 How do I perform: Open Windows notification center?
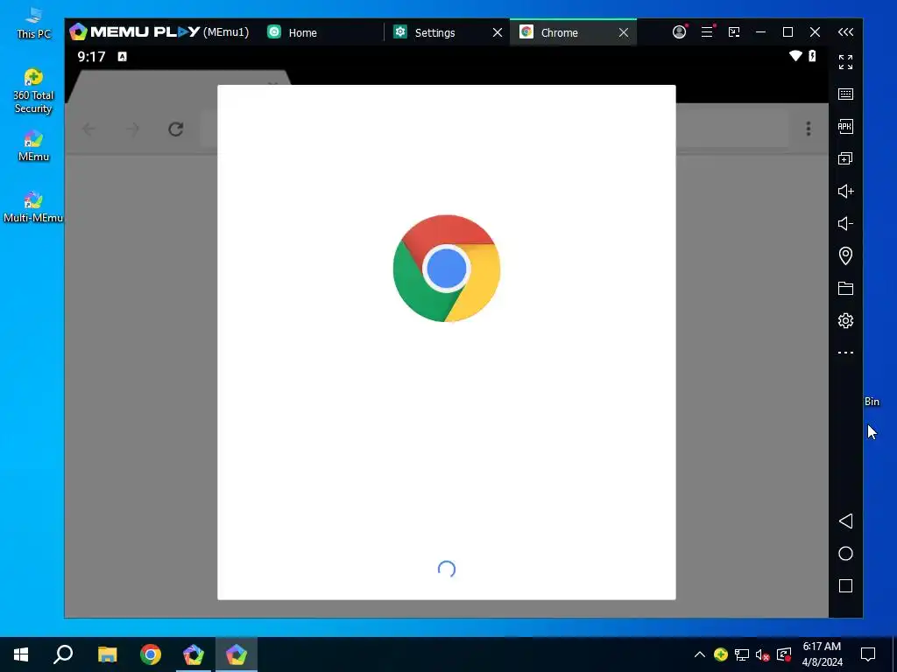868,654
